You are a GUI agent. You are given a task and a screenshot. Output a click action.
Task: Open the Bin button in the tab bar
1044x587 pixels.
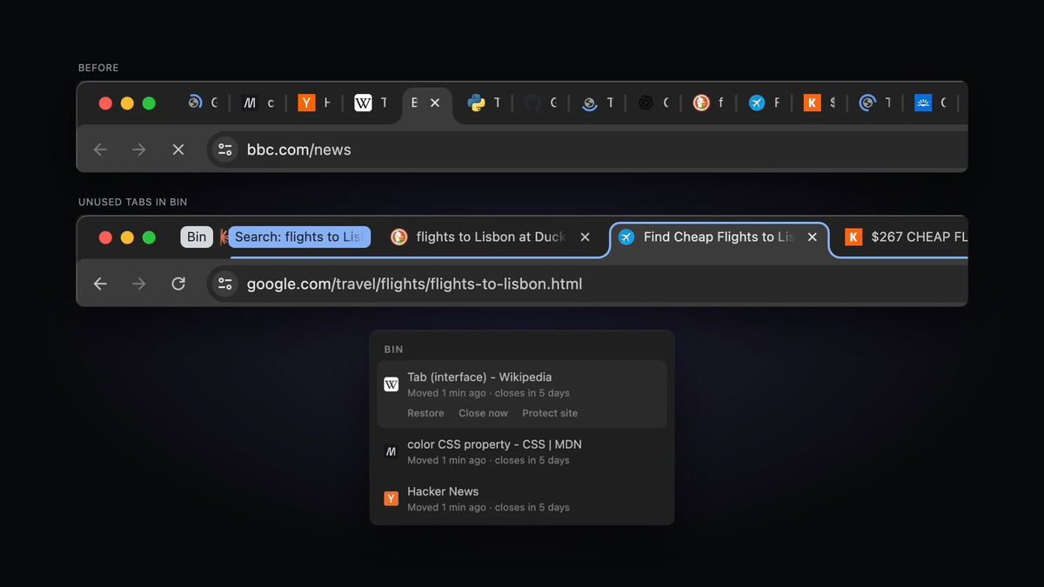[x=197, y=237]
